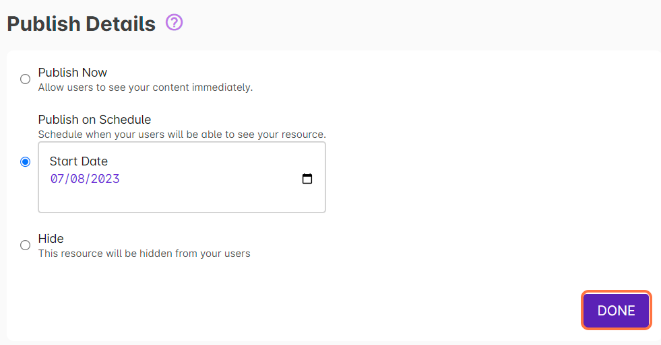
Task: Select the Publish on Schedule radio button
Action: [x=26, y=161]
